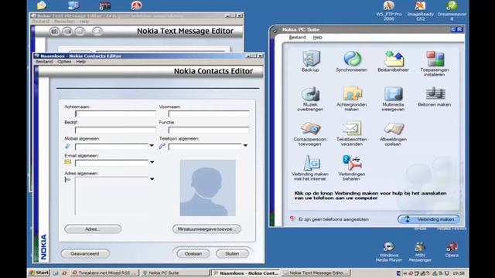The height and width of the screenshot is (278, 495).
Task: Click the Adres... button
Action: pyautogui.click(x=93, y=229)
